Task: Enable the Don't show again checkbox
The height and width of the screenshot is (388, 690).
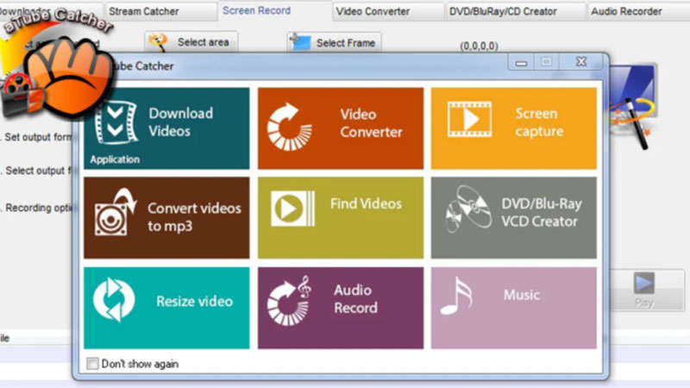Action: click(92, 363)
